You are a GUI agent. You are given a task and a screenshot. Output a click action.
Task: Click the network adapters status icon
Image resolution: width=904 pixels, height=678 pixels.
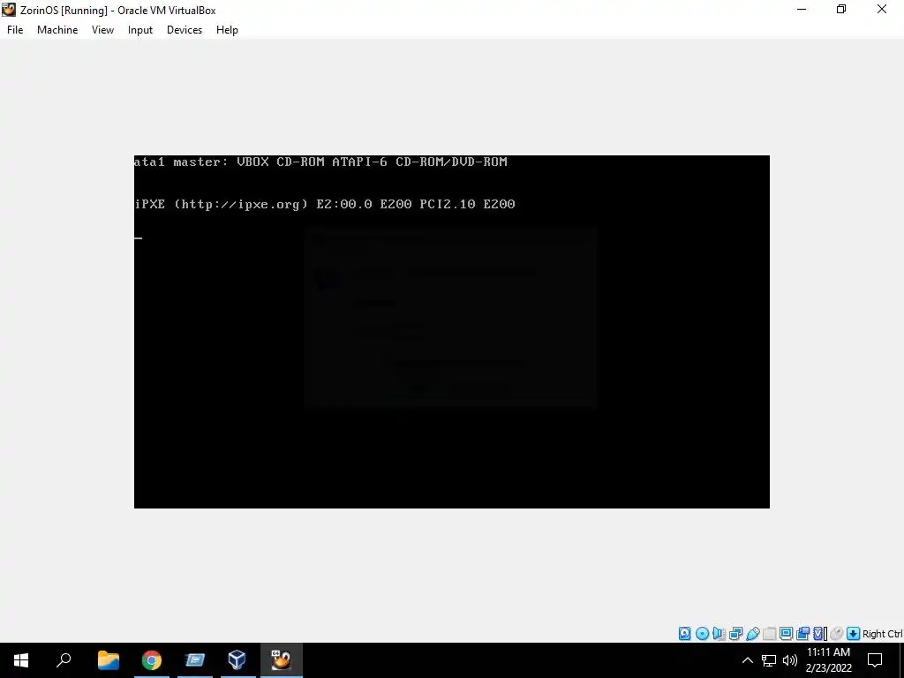pos(735,634)
